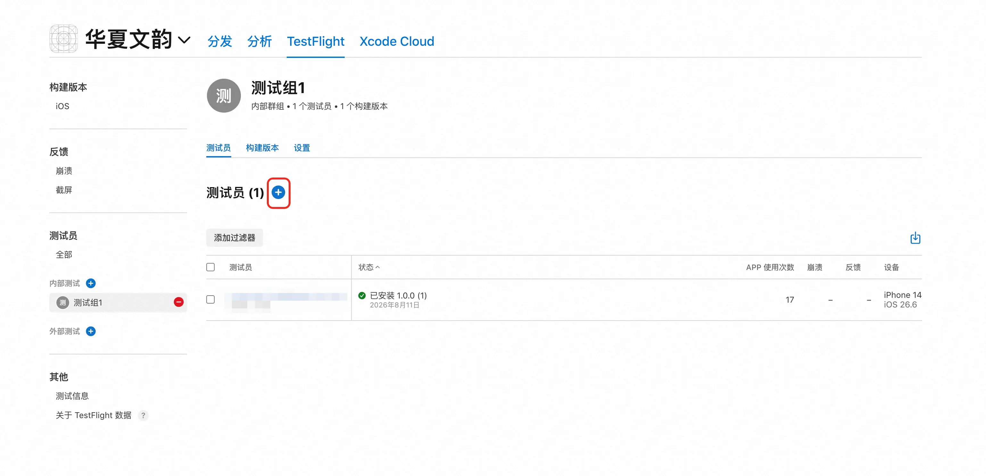This screenshot has height=476, width=986.
Task: Click the 反馈 column header in table
Action: pos(853,267)
